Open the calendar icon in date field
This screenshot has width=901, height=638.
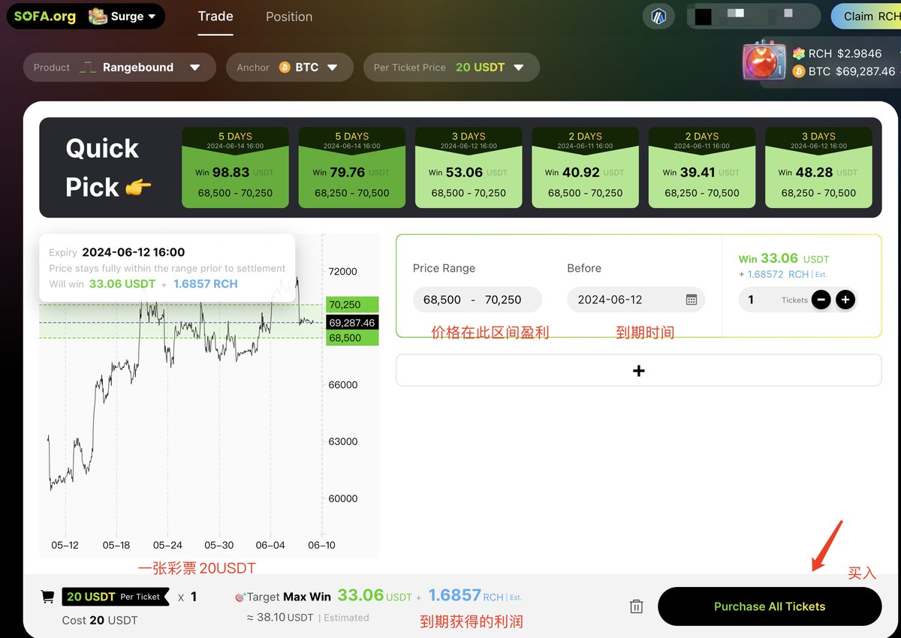pos(692,299)
